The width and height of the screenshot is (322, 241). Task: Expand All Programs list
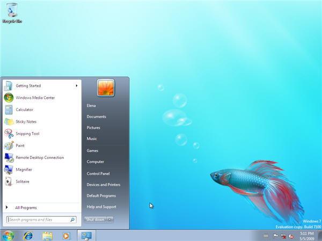coord(26,207)
